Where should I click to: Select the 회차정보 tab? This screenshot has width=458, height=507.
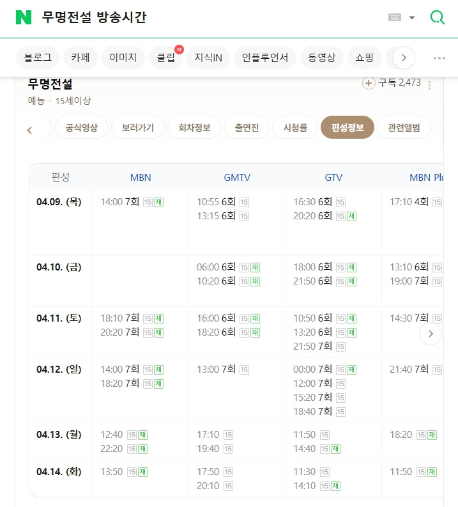[x=194, y=127]
